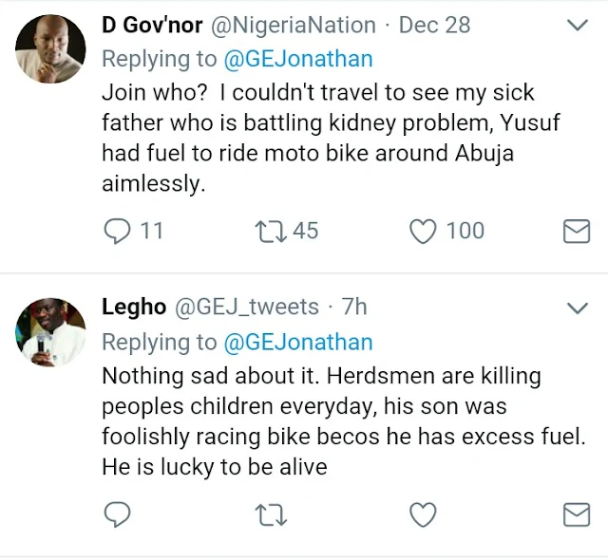View Legho's profile avatar

(50, 332)
